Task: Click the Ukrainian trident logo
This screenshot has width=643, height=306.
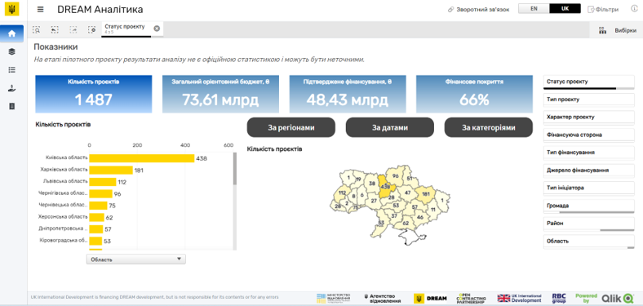Action: (x=12, y=10)
